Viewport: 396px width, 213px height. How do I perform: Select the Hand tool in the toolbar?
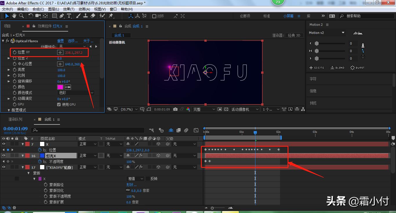click(14, 16)
